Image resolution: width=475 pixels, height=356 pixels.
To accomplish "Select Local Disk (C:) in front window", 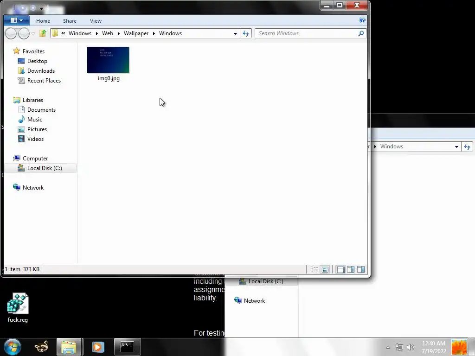I will (x=40, y=168).
